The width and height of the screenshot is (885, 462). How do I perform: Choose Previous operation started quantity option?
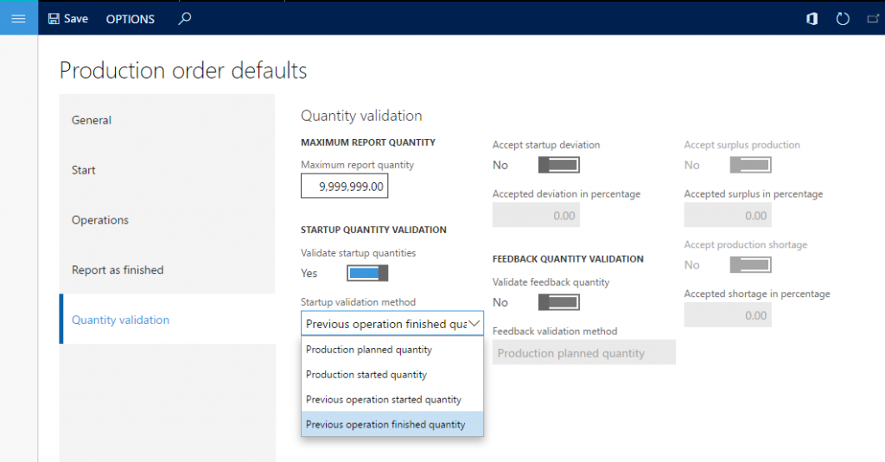pos(392,399)
